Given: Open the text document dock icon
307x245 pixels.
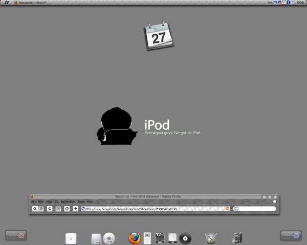Looking at the screenshot, I should (x=172, y=238).
